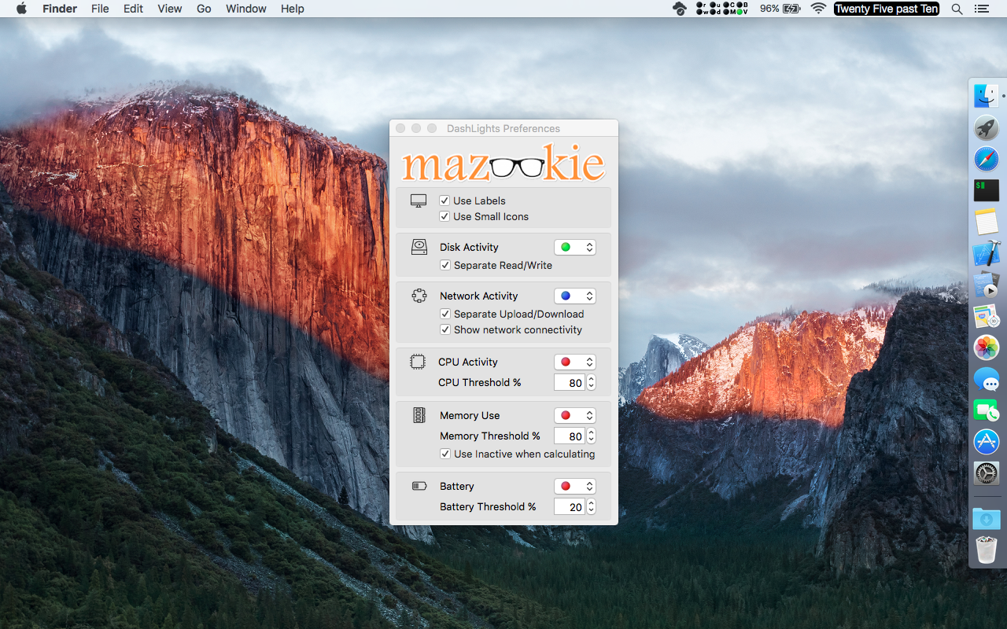Launch Safari from the Dock
This screenshot has height=629, width=1007.
click(x=986, y=159)
